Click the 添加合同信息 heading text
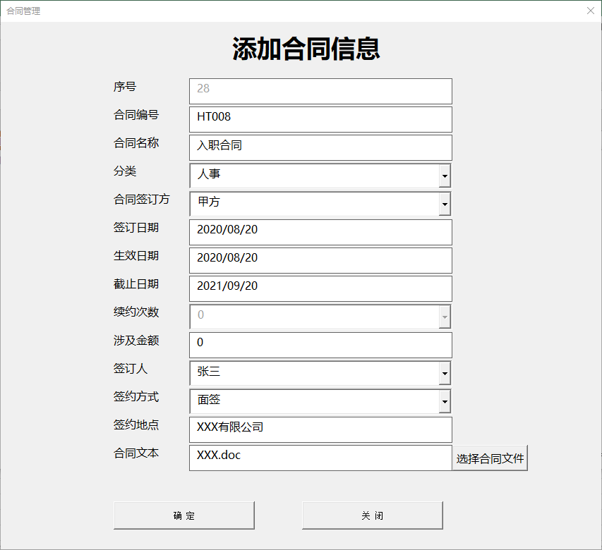 pos(306,49)
